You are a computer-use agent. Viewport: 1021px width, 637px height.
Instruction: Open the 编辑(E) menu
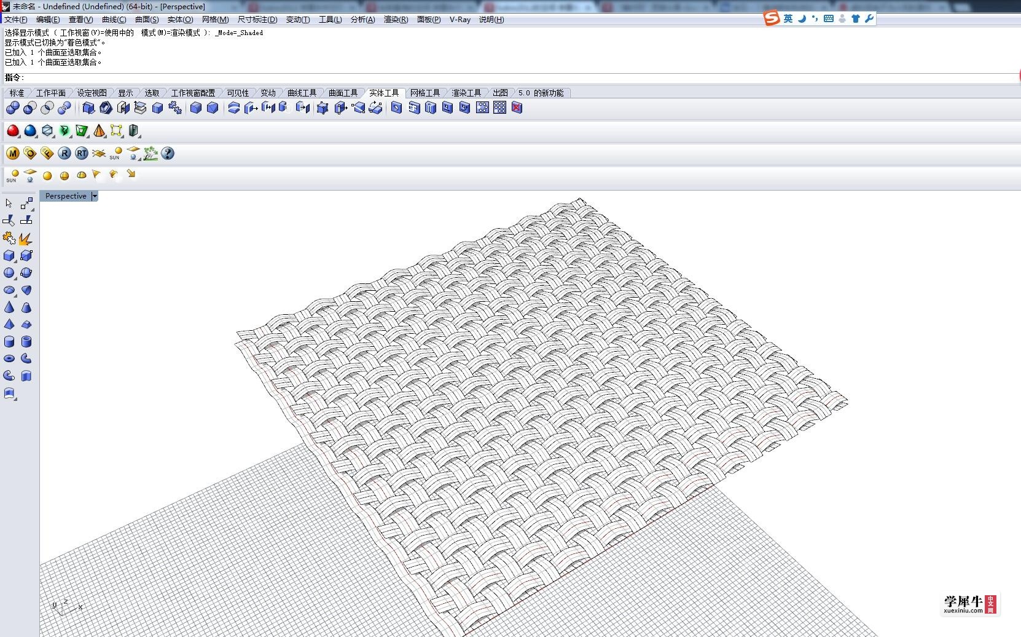(48, 20)
